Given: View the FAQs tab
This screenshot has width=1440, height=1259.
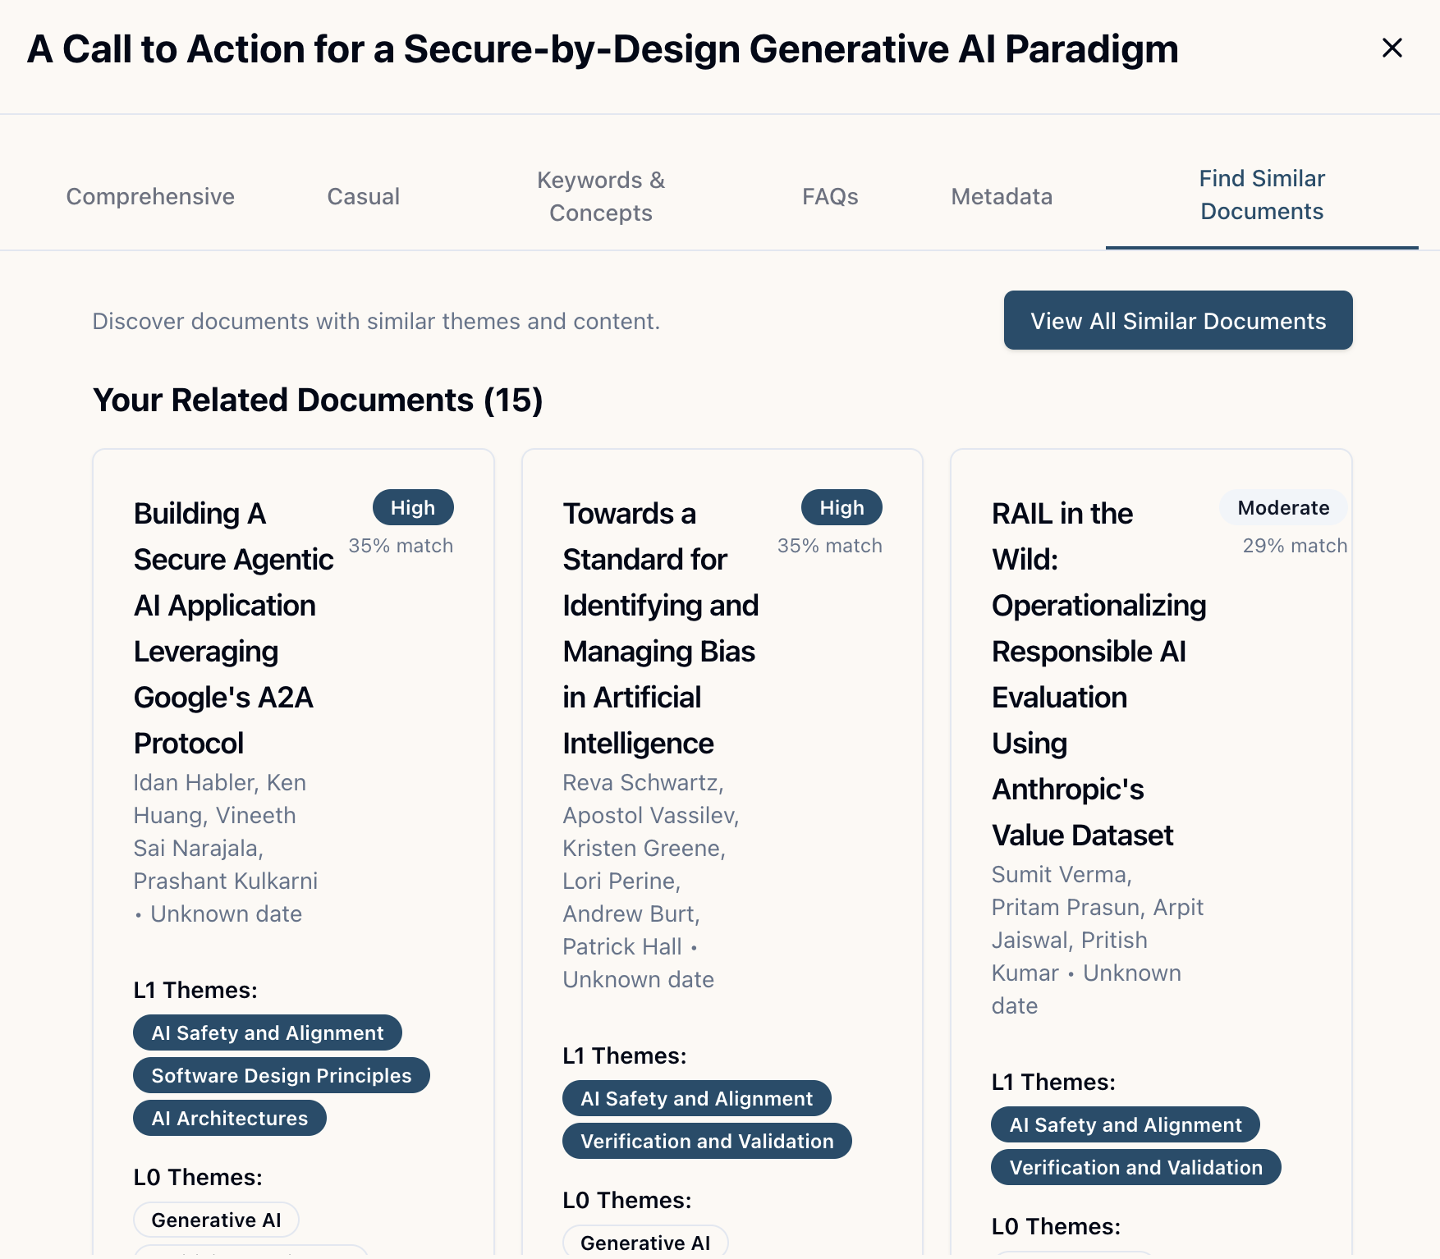Looking at the screenshot, I should (x=830, y=196).
